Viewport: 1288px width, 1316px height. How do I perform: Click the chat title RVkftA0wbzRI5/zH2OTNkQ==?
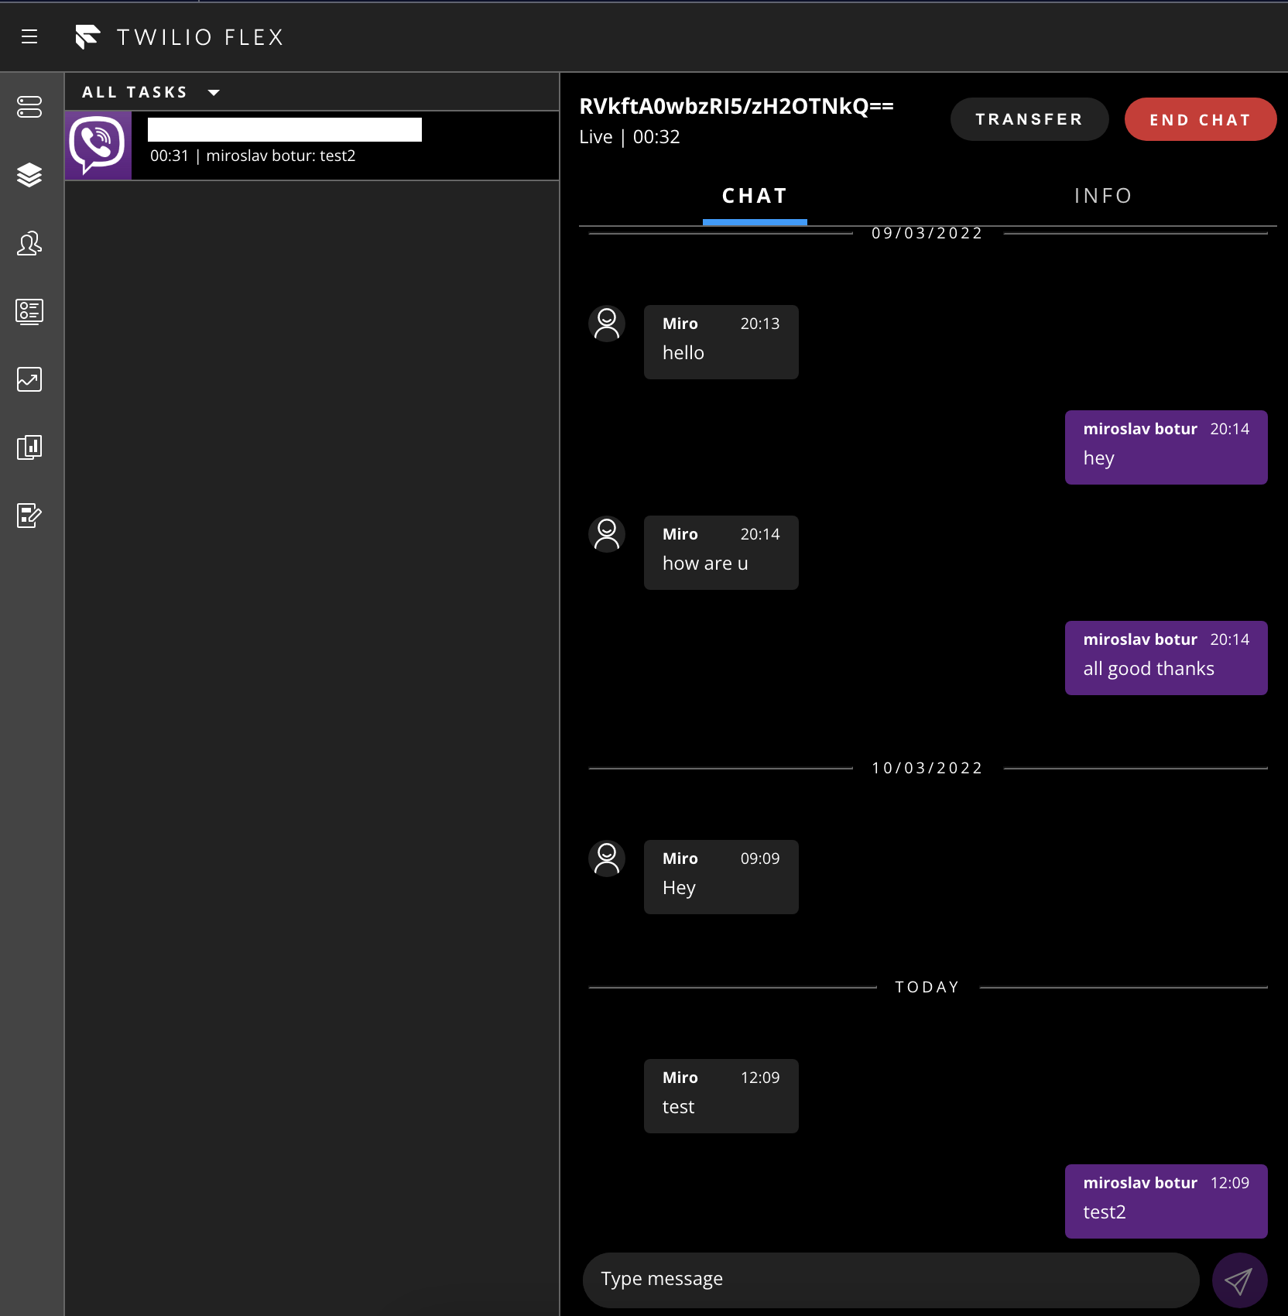tap(736, 106)
